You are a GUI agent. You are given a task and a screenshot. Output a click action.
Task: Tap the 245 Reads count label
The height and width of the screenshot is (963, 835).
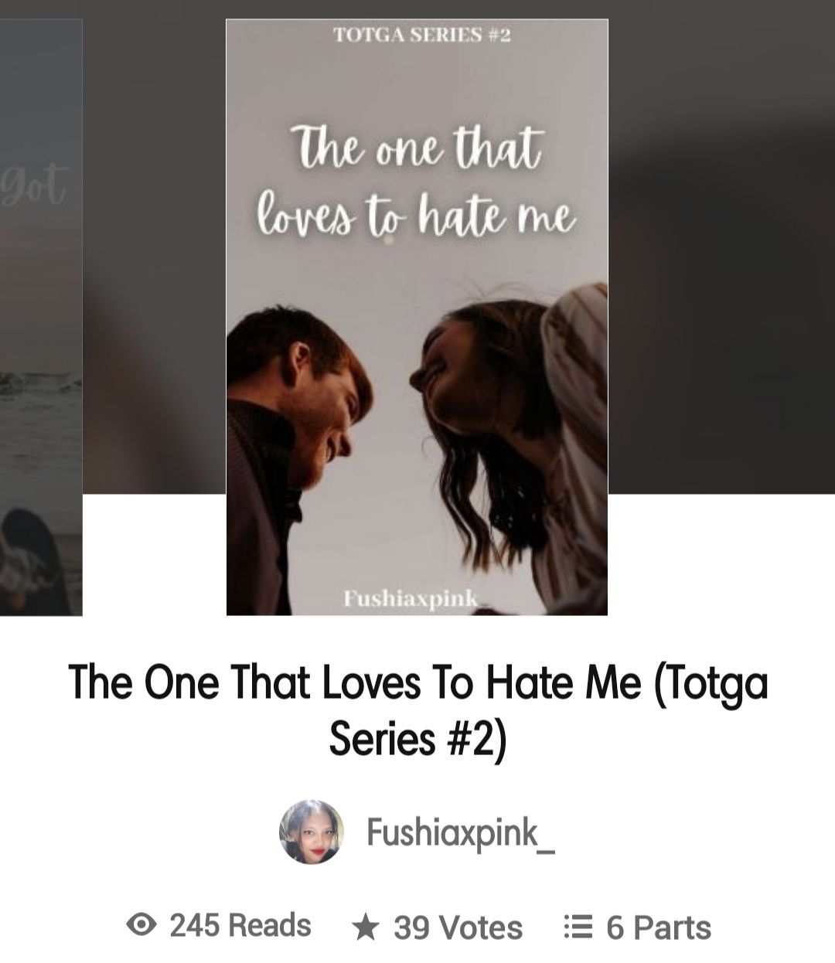click(240, 925)
